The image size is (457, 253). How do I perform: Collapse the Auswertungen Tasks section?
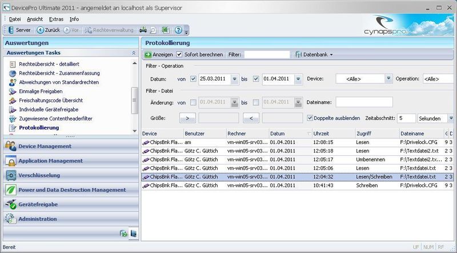click(134, 53)
